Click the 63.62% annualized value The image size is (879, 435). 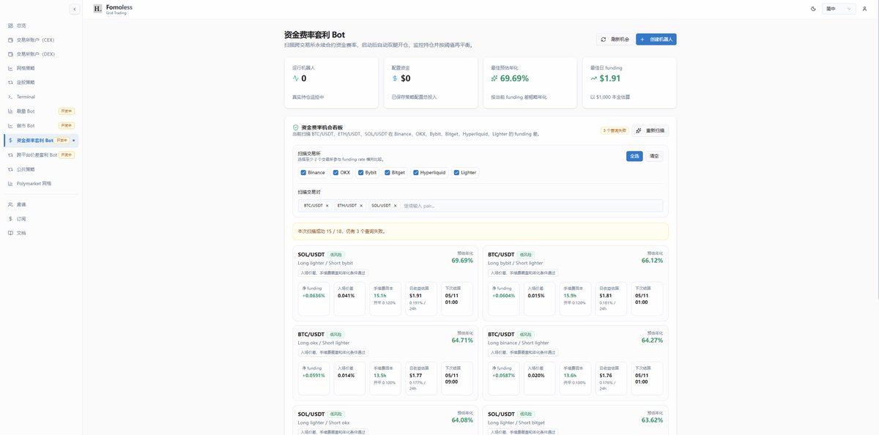(x=652, y=420)
